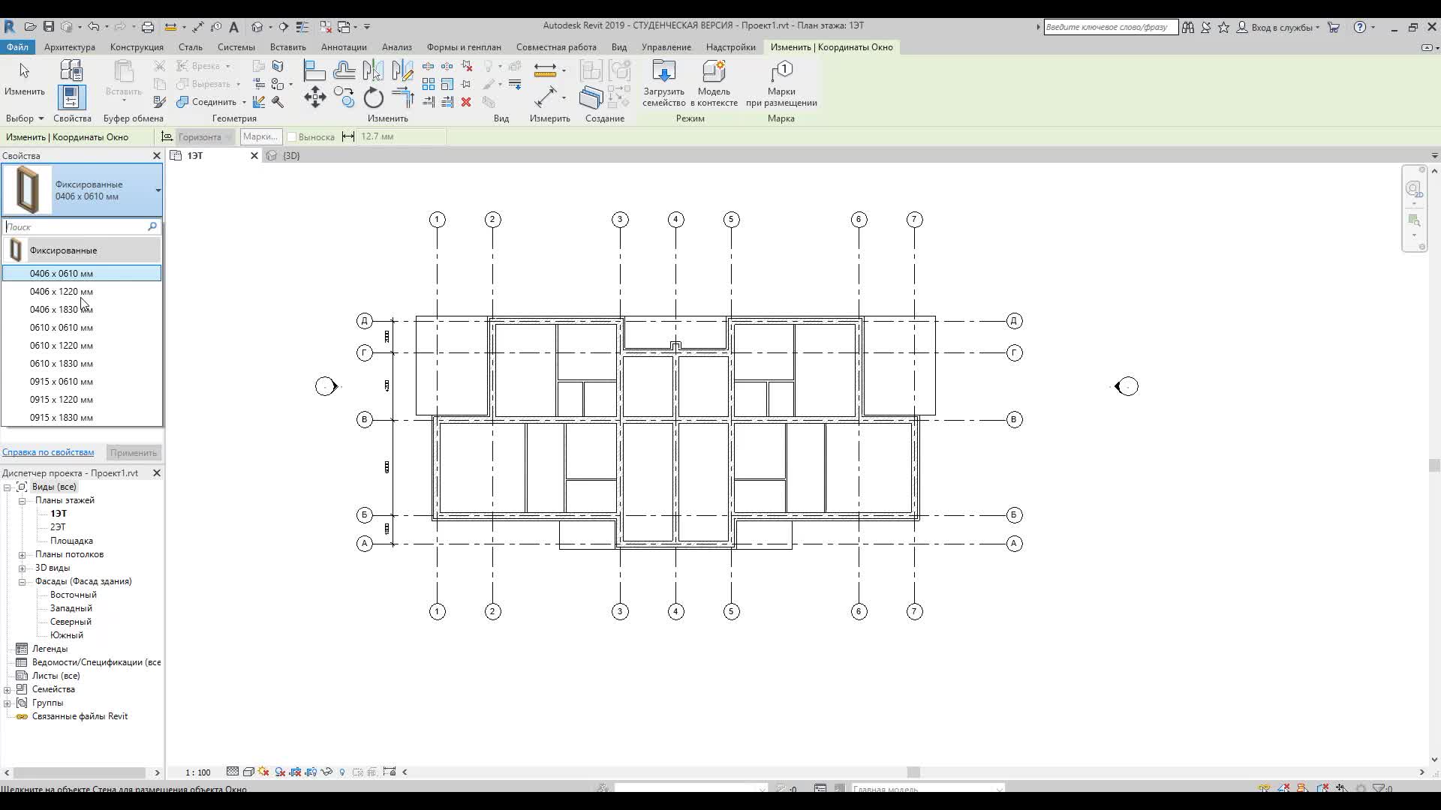Click the Undo icon
The image size is (1441, 810).
(93, 27)
